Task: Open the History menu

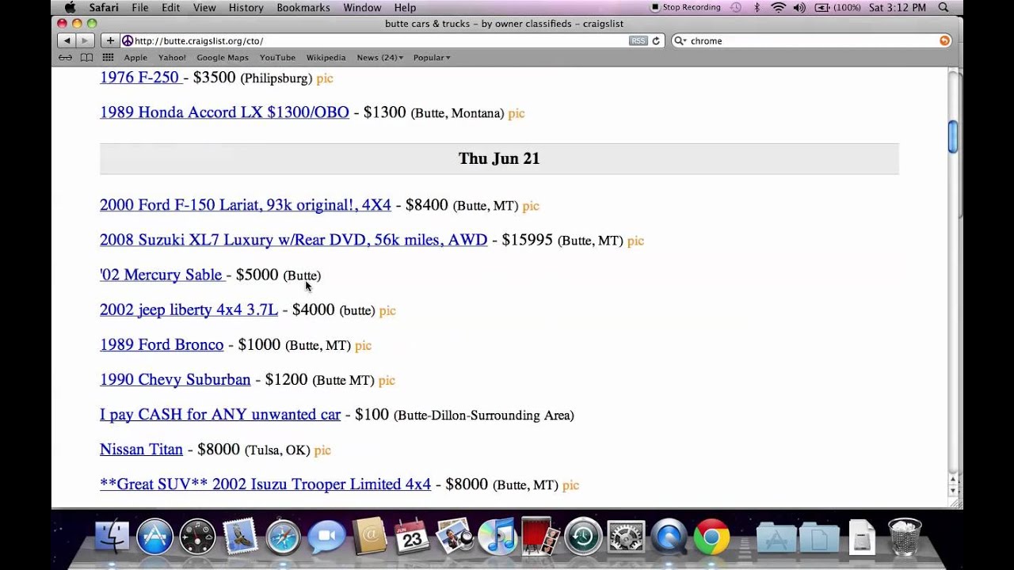Action: (x=246, y=7)
